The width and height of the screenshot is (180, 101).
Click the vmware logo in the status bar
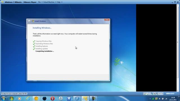pyautogui.click(x=170, y=94)
